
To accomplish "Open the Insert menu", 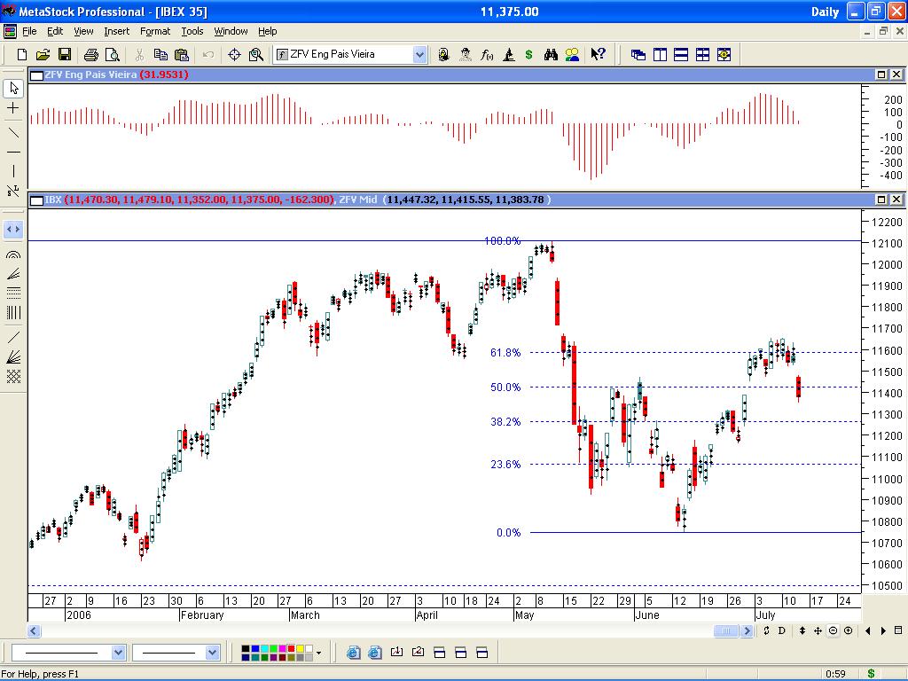I will (116, 31).
